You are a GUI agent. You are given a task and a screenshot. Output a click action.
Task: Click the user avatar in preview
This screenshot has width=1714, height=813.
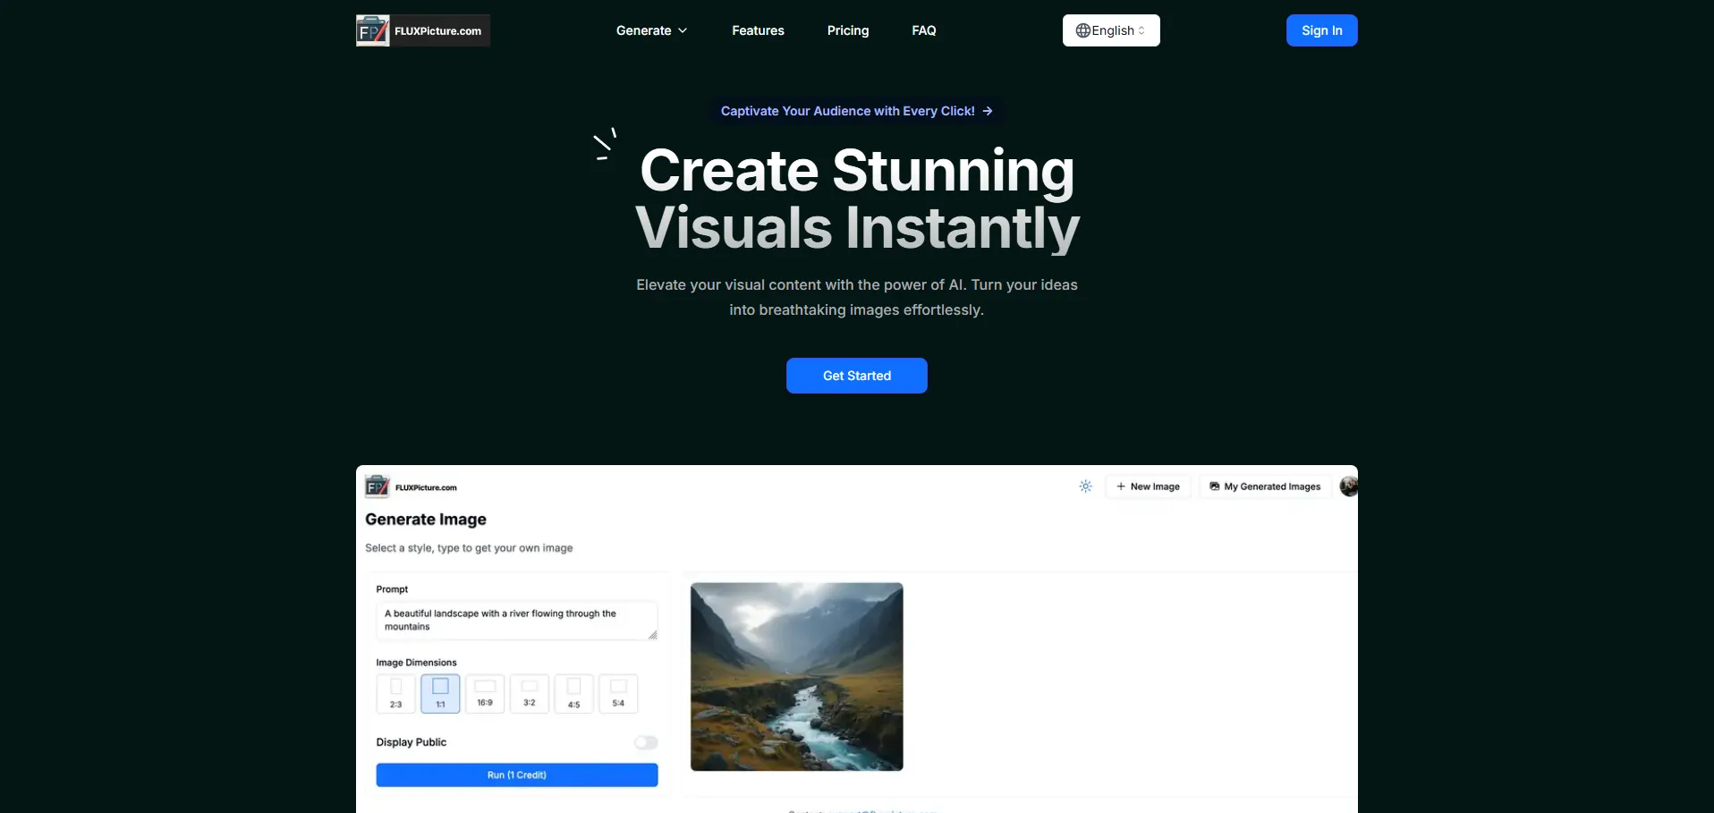click(x=1348, y=487)
